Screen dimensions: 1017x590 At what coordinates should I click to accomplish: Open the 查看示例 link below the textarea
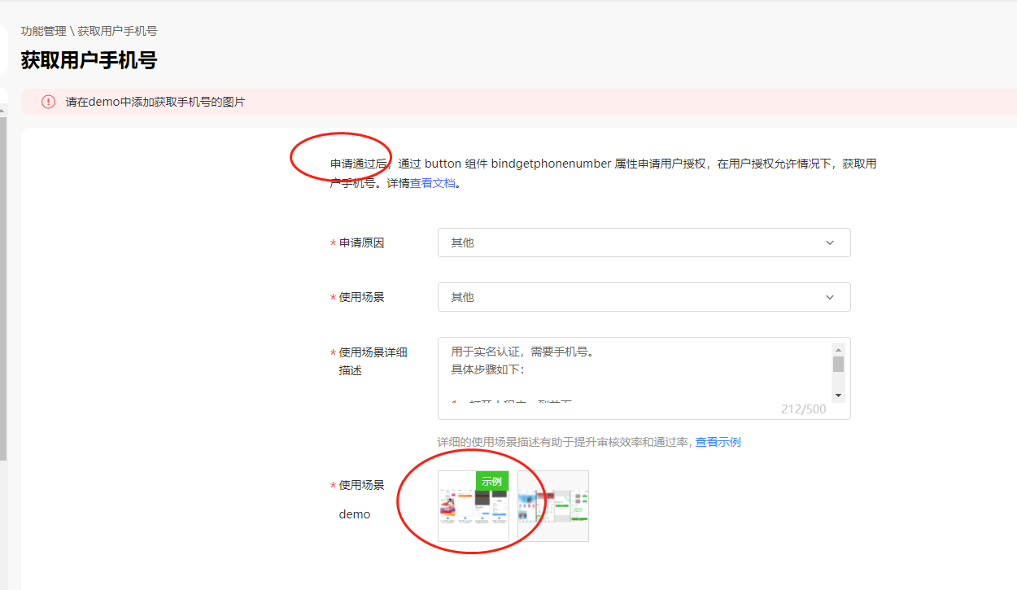tap(718, 442)
